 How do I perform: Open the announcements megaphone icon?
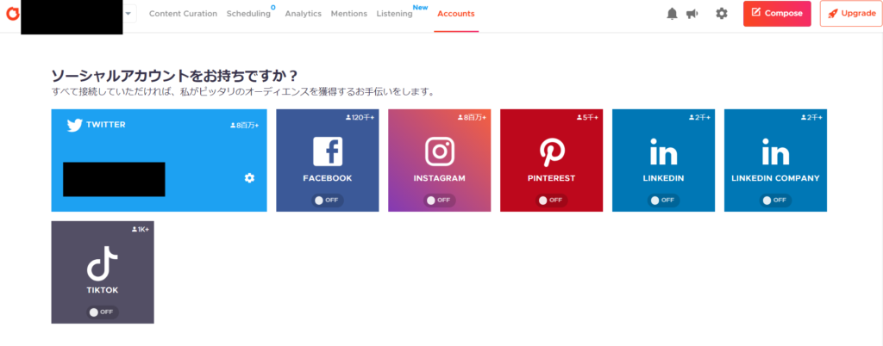coord(692,14)
